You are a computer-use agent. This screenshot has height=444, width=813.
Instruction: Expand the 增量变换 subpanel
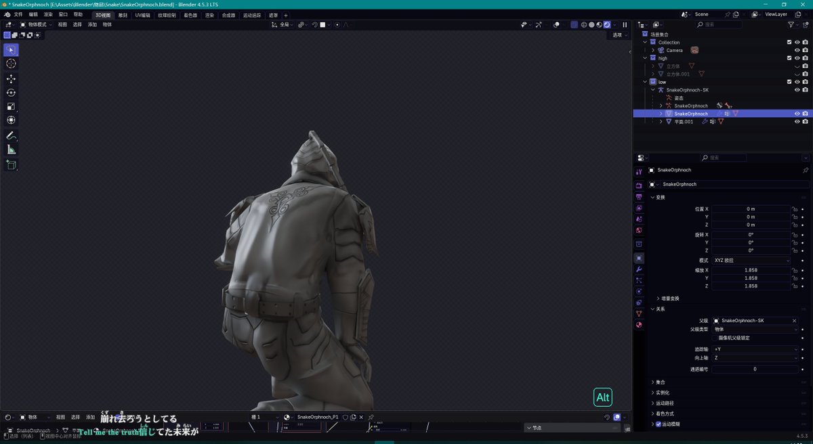[x=668, y=298]
